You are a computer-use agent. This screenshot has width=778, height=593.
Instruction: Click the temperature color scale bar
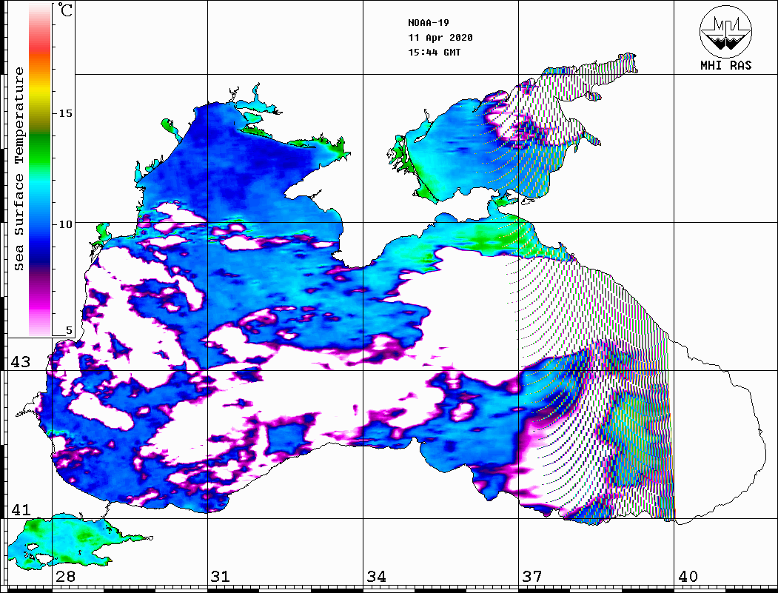(40, 170)
